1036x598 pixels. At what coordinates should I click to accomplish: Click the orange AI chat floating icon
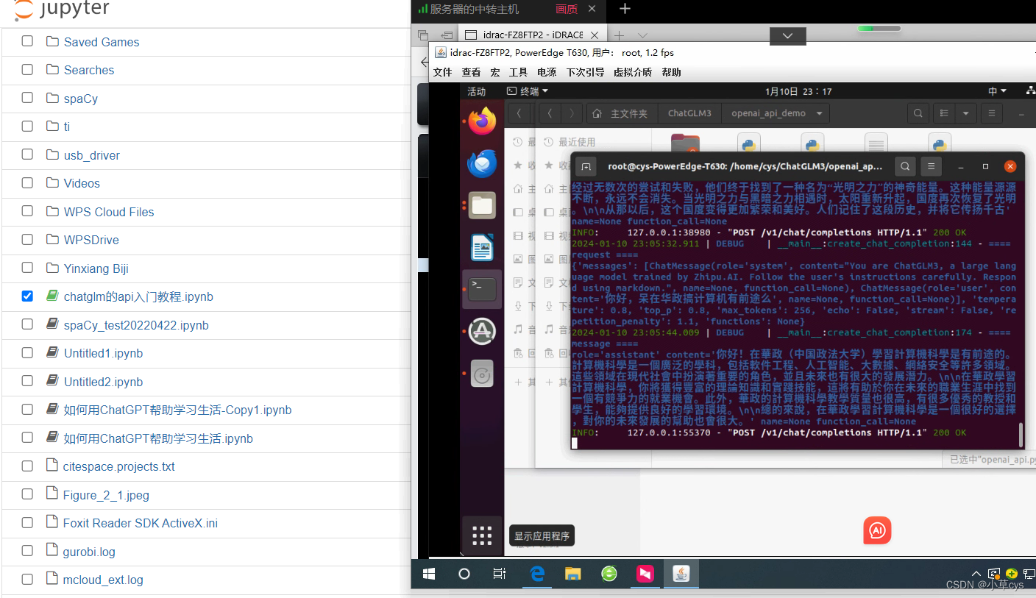[x=877, y=530]
